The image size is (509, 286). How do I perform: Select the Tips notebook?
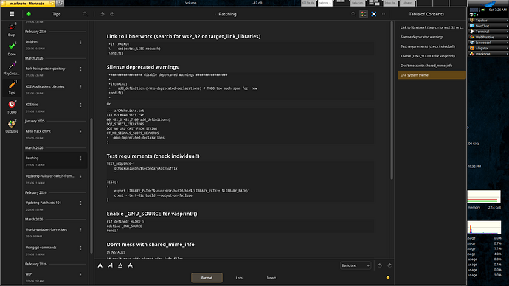point(12,88)
